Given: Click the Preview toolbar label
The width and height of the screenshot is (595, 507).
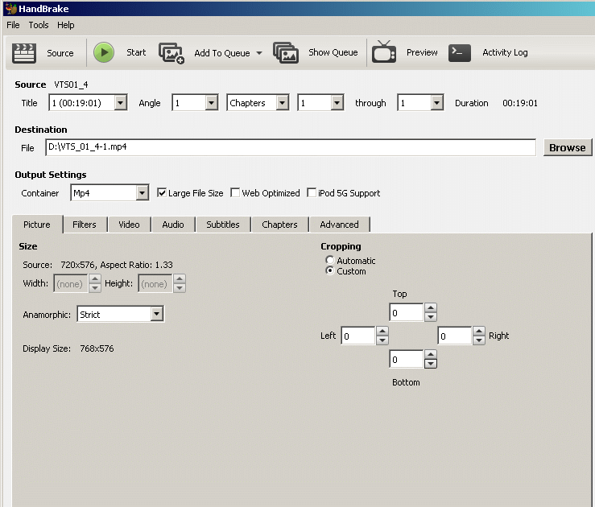Looking at the screenshot, I should click(422, 52).
